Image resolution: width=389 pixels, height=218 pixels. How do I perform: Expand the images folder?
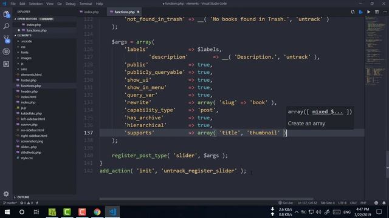26,58
